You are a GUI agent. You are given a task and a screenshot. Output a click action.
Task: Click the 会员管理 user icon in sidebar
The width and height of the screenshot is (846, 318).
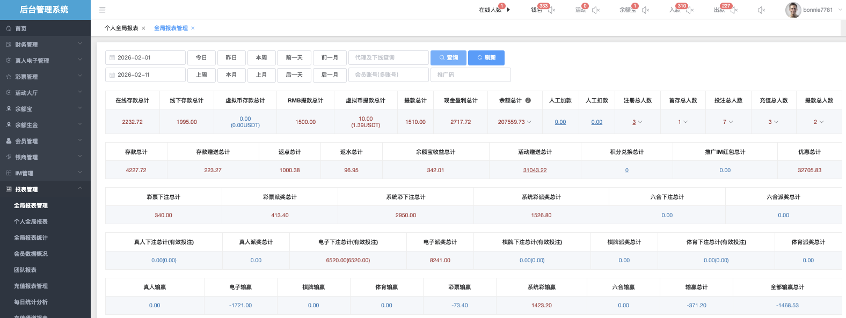[9, 141]
